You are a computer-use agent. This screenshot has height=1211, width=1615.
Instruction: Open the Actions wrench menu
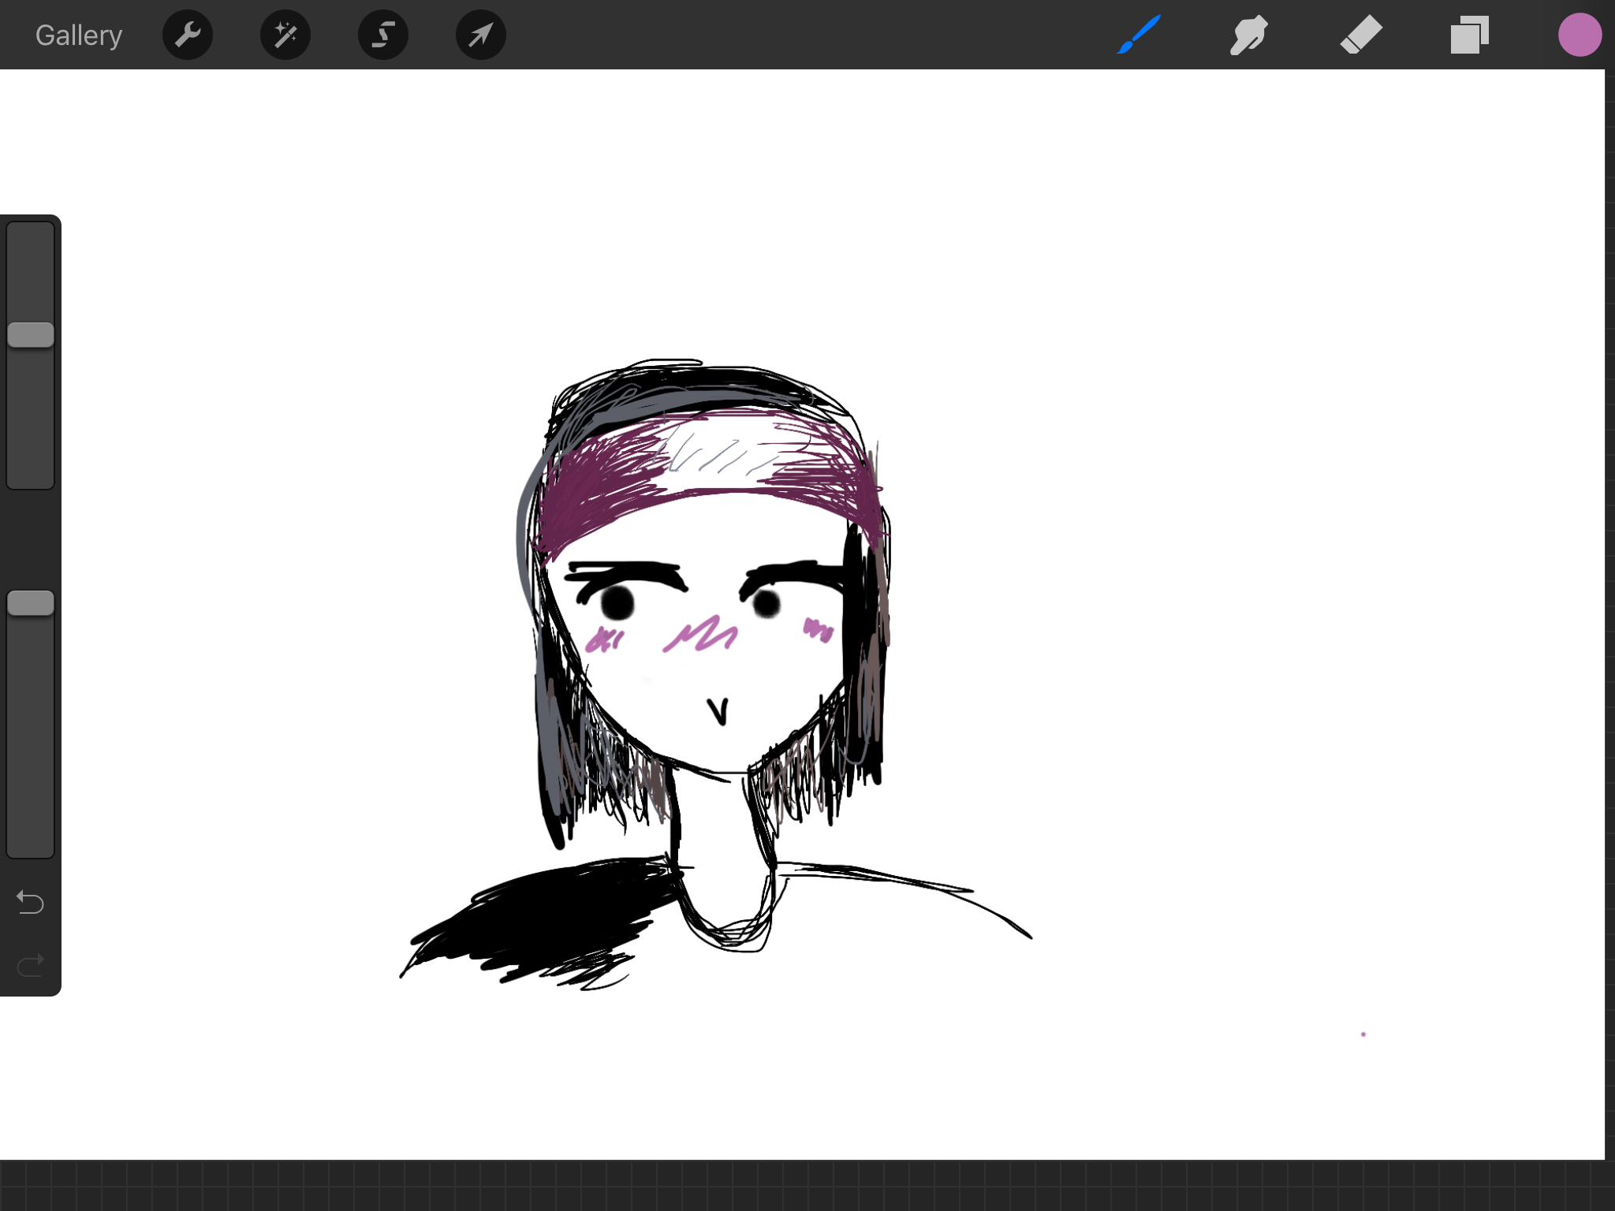pyautogui.click(x=188, y=35)
